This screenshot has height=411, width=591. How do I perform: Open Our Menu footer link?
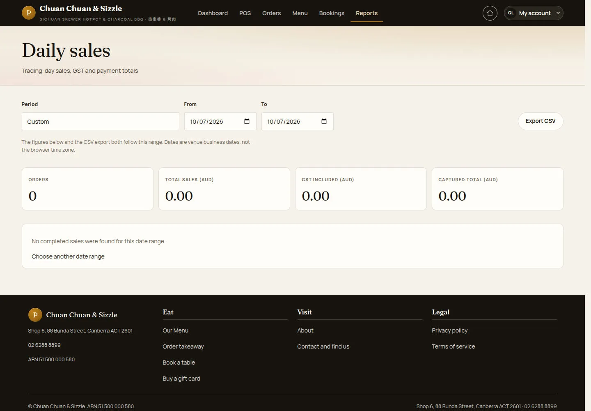coord(175,330)
